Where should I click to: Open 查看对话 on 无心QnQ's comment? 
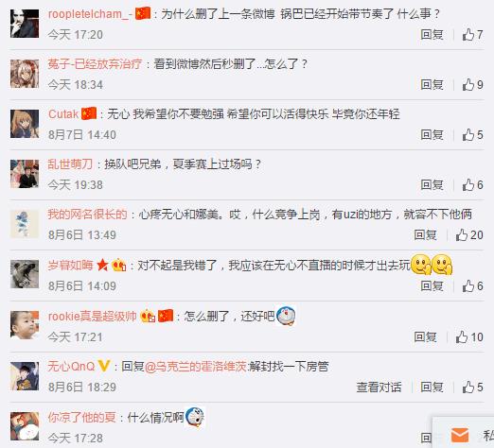point(379,387)
